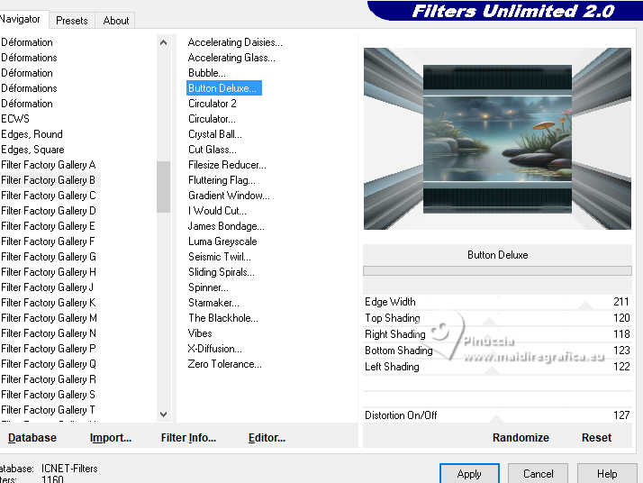
Task: Choose the Crystal Ball... filter
Action: pos(215,134)
